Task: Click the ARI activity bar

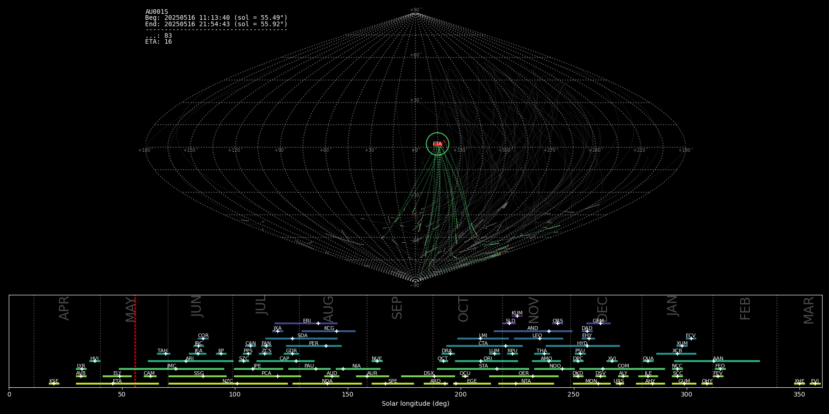Action: pos(190,361)
